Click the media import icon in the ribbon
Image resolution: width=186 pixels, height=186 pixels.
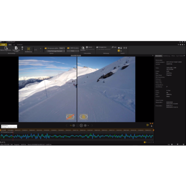click(x=6, y=48)
